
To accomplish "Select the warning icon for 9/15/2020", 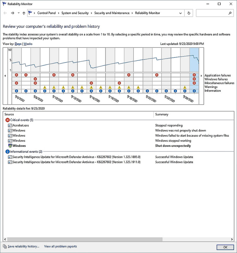I will (100, 87).
